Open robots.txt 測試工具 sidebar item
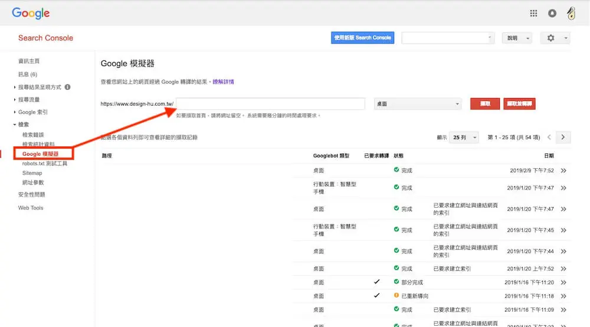Viewport: 590px width, 327px height. coord(44,163)
